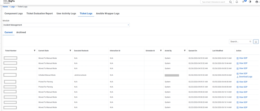Filter the Acted By column

pyautogui.click(x=185, y=51)
